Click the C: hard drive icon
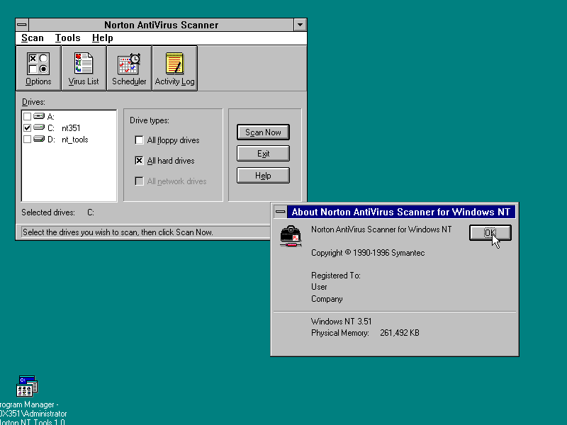 (x=39, y=127)
